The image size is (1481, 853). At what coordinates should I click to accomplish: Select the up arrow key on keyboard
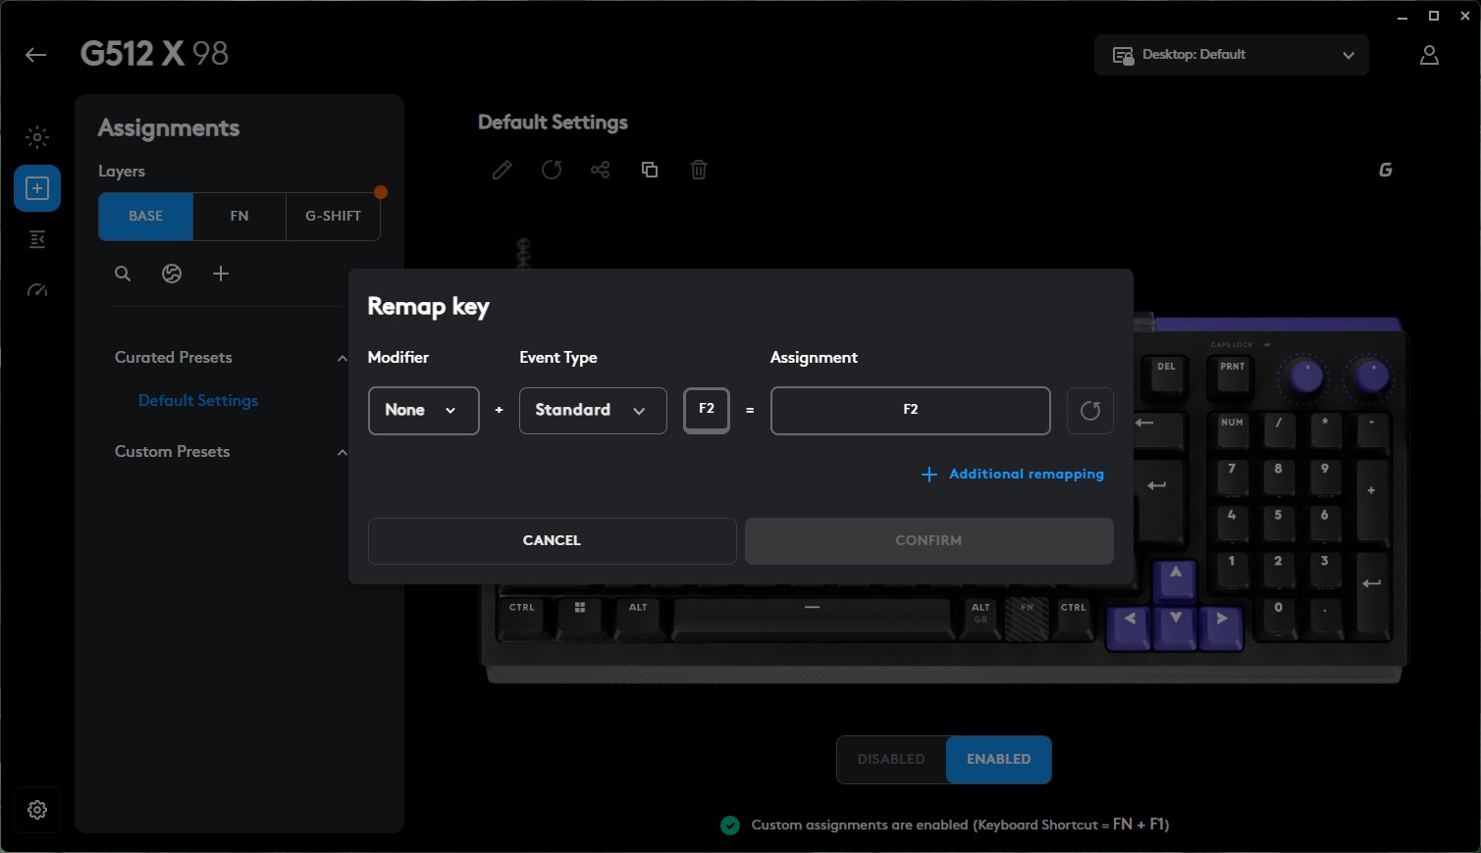(x=1175, y=581)
